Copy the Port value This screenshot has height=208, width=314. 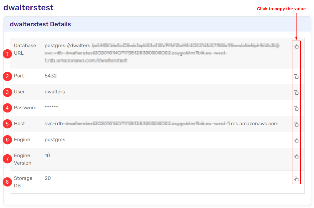pyautogui.click(x=296, y=77)
